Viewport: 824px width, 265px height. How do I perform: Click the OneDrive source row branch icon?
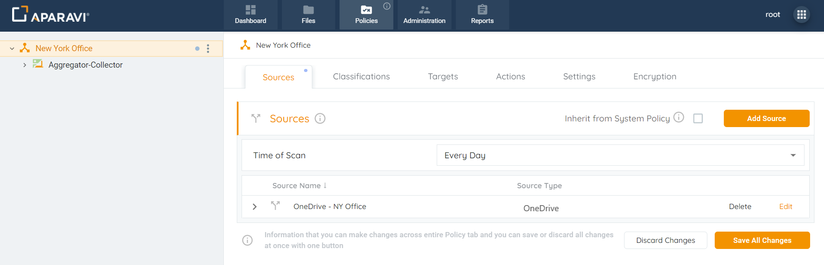(x=275, y=206)
